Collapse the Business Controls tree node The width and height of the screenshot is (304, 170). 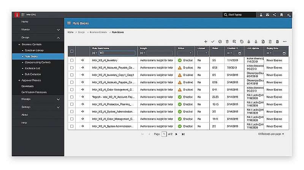(x=19, y=44)
